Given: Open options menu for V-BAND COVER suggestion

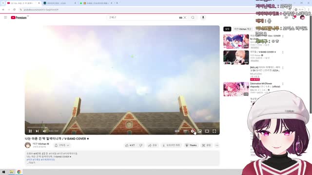Looking at the screenshot, I should pyautogui.click(x=283, y=52).
